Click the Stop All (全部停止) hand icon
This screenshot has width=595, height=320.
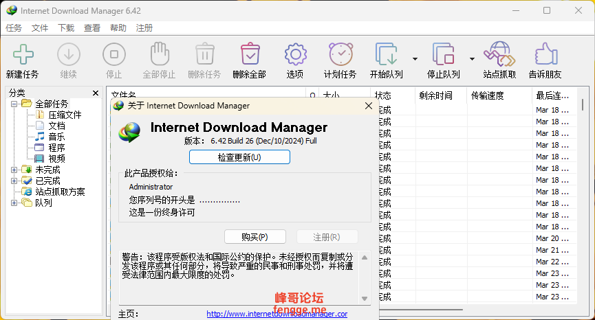[160, 54]
